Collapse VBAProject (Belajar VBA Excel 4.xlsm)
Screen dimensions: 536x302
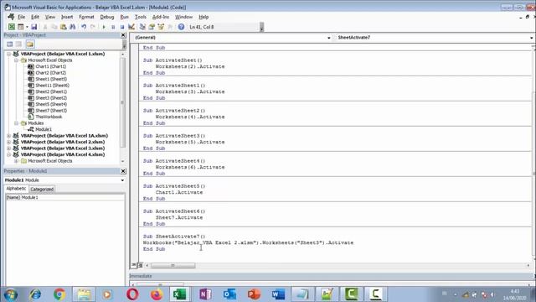pos(9,154)
